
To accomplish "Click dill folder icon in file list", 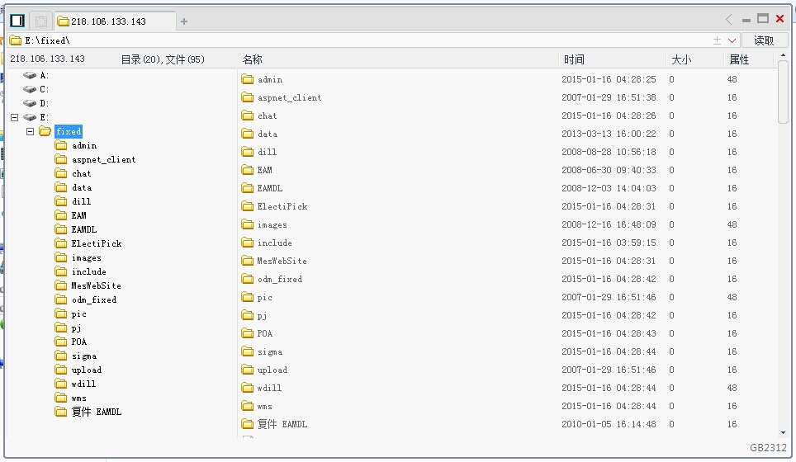I will click(x=247, y=152).
